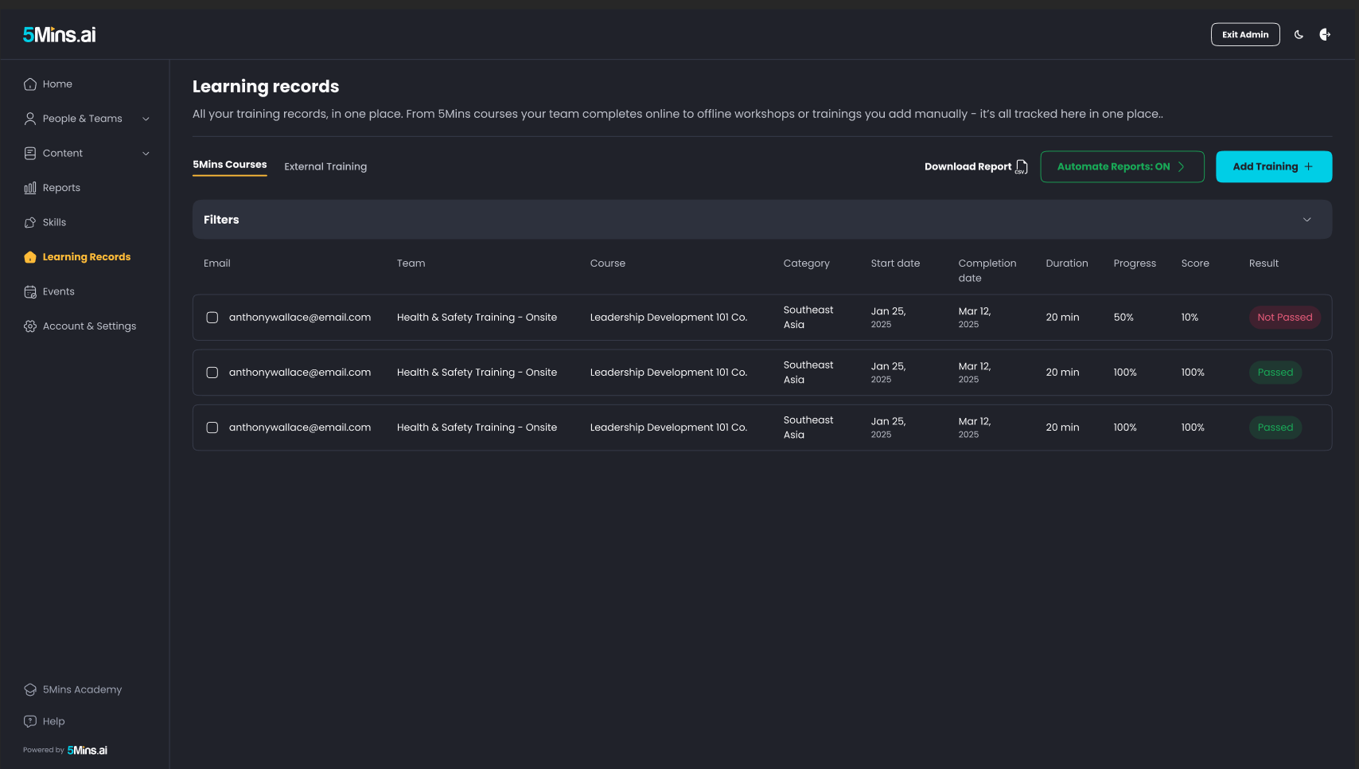Open Account & Settings gear icon

30,326
